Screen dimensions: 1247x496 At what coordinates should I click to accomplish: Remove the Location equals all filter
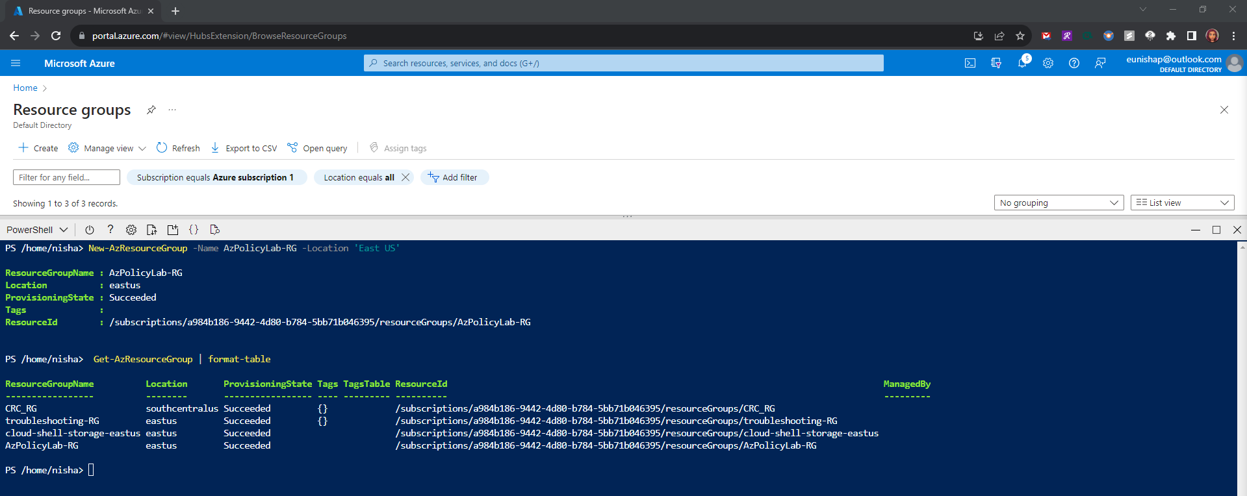click(x=405, y=177)
